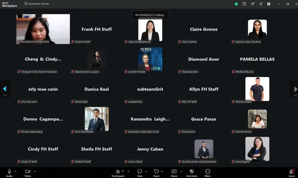298x178 pixels.
Task: Click the pen icon in title bar
Action: click(253, 4)
